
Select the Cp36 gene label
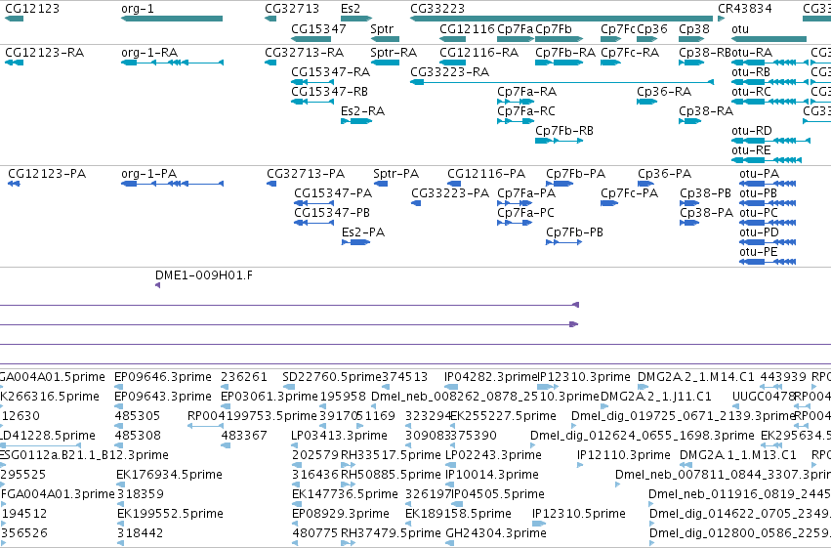point(652,29)
